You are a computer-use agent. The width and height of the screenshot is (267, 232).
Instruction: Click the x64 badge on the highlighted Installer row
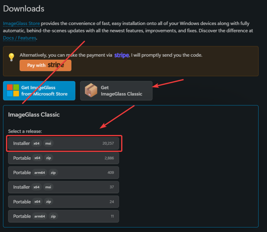[x=36, y=143]
